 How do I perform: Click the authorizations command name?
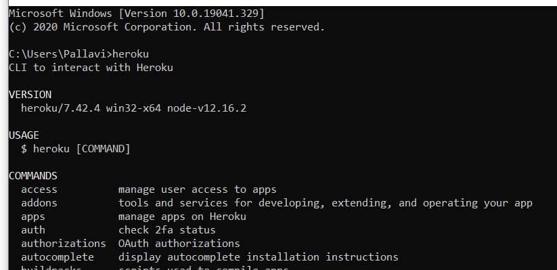64,244
